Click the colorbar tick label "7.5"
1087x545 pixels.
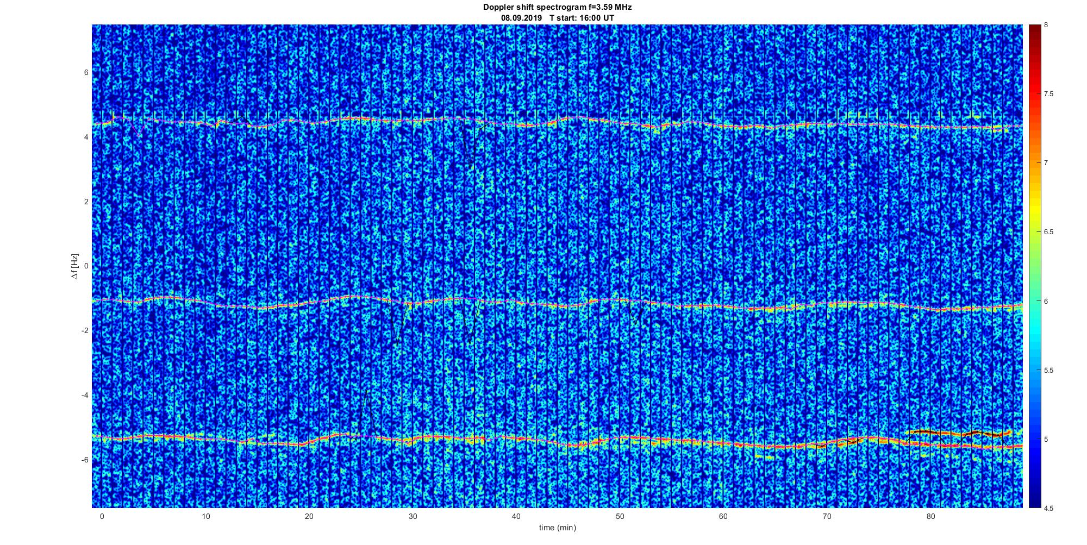click(1048, 94)
